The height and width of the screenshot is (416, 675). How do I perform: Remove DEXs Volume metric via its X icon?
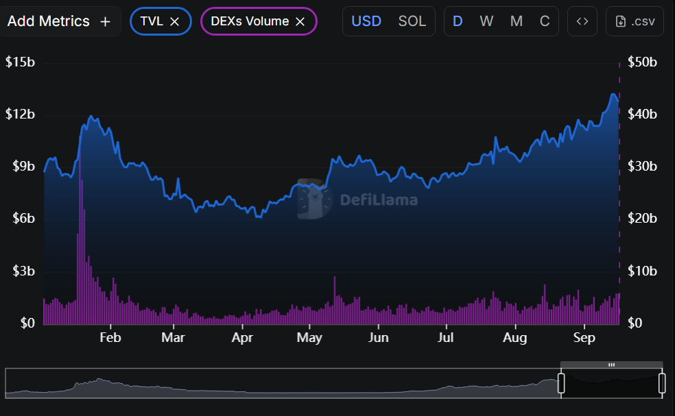300,21
